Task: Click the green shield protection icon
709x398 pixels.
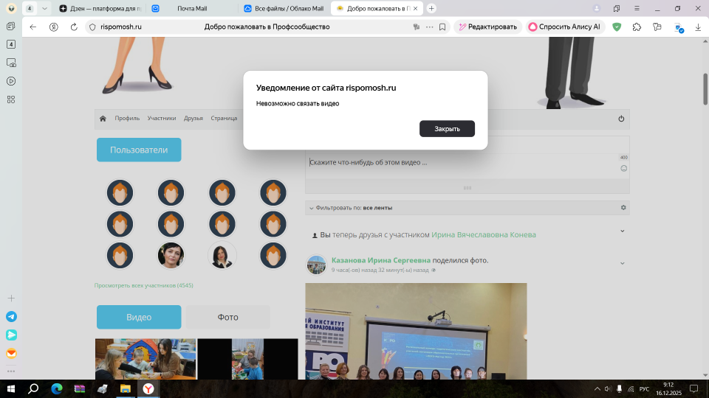Action: pos(617,27)
